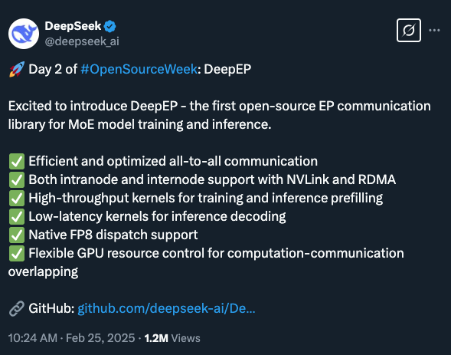
Task: Click the blue verified badge icon
Action: pyautogui.click(x=109, y=27)
